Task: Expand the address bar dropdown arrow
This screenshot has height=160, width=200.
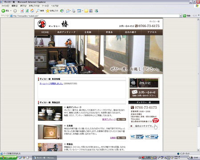Action: click(180, 16)
